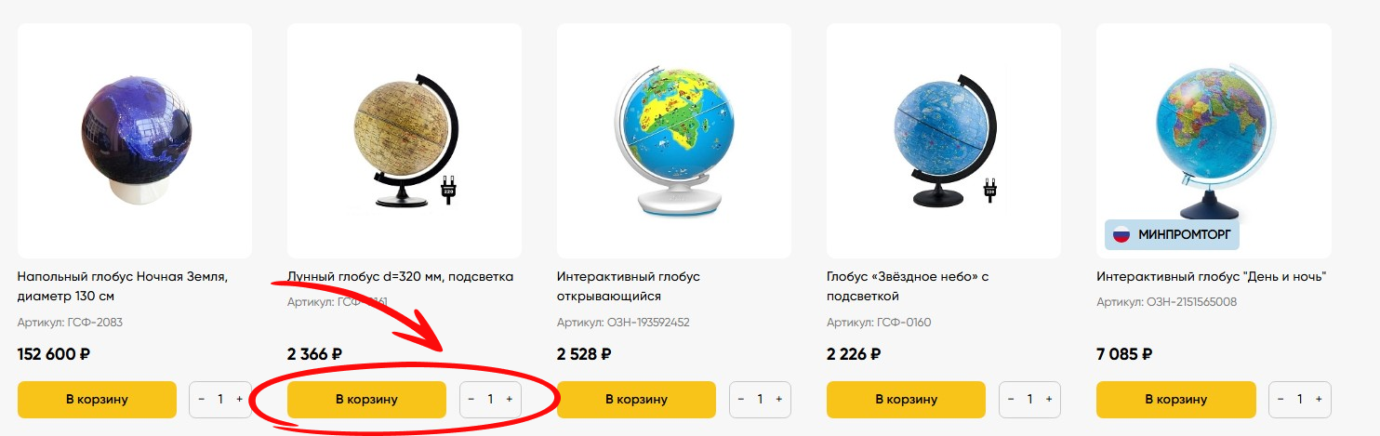The height and width of the screenshot is (436, 1380).
Task: View Интерактивный глобус открывающийся image
Action: click(x=674, y=140)
